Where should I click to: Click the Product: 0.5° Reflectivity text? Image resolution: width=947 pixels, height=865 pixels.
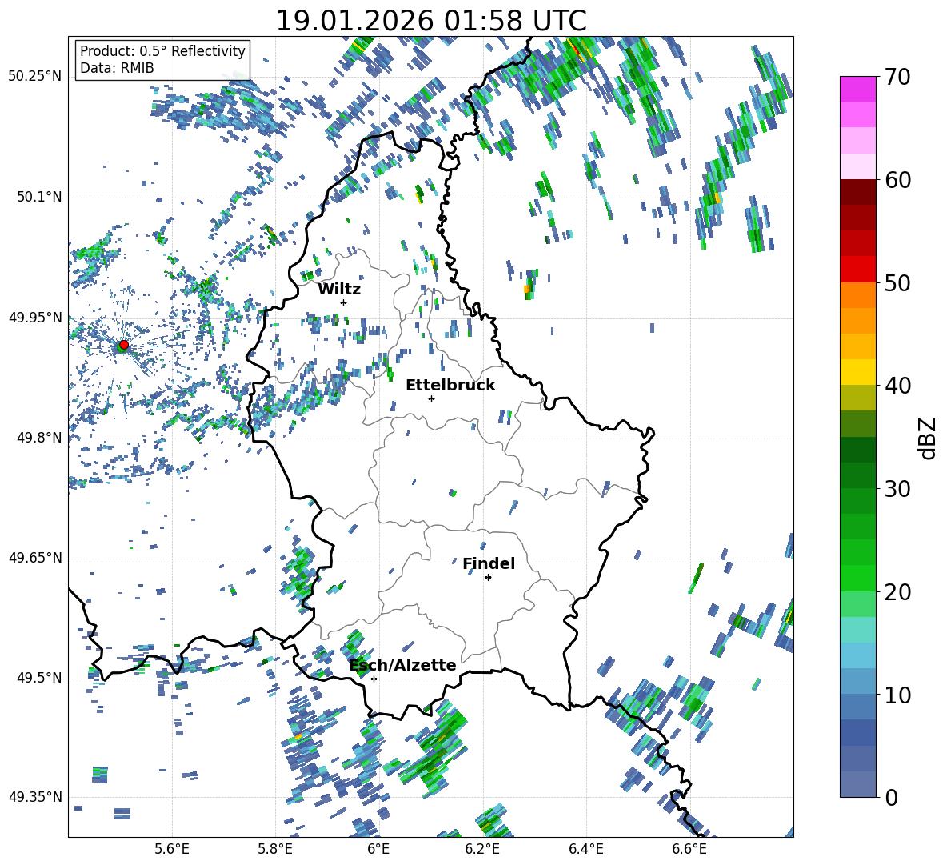click(x=162, y=50)
